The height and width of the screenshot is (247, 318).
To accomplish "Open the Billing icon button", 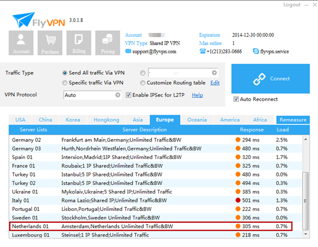I will click(x=79, y=43).
